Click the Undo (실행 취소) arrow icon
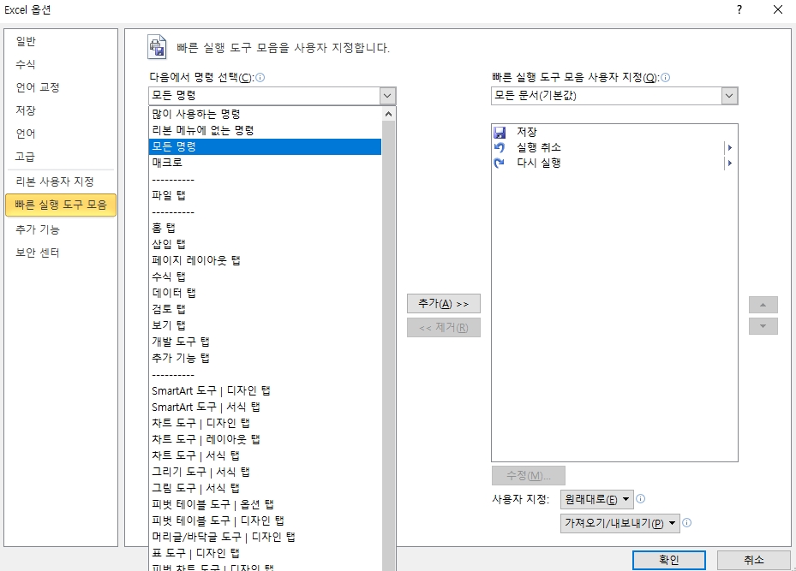 (x=500, y=147)
